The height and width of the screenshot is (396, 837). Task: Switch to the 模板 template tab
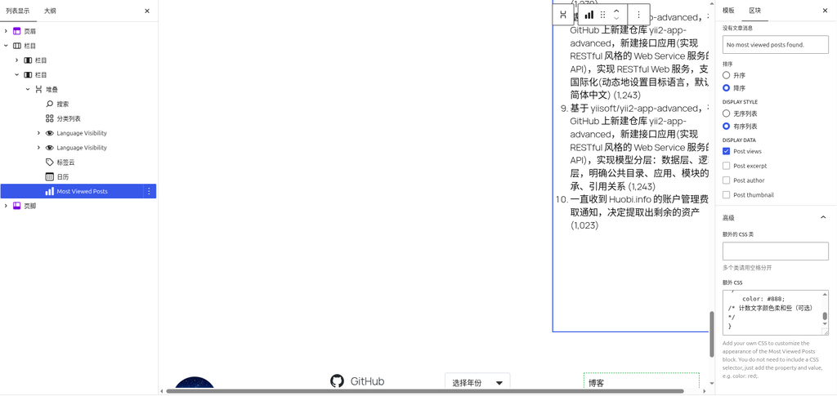pos(728,11)
